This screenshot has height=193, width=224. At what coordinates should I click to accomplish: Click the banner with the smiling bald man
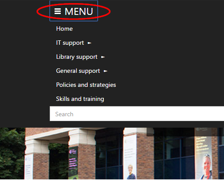click(x=204, y=157)
